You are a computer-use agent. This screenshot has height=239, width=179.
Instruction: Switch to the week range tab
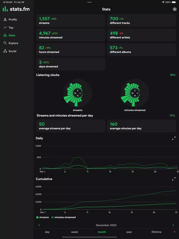(75, 232)
